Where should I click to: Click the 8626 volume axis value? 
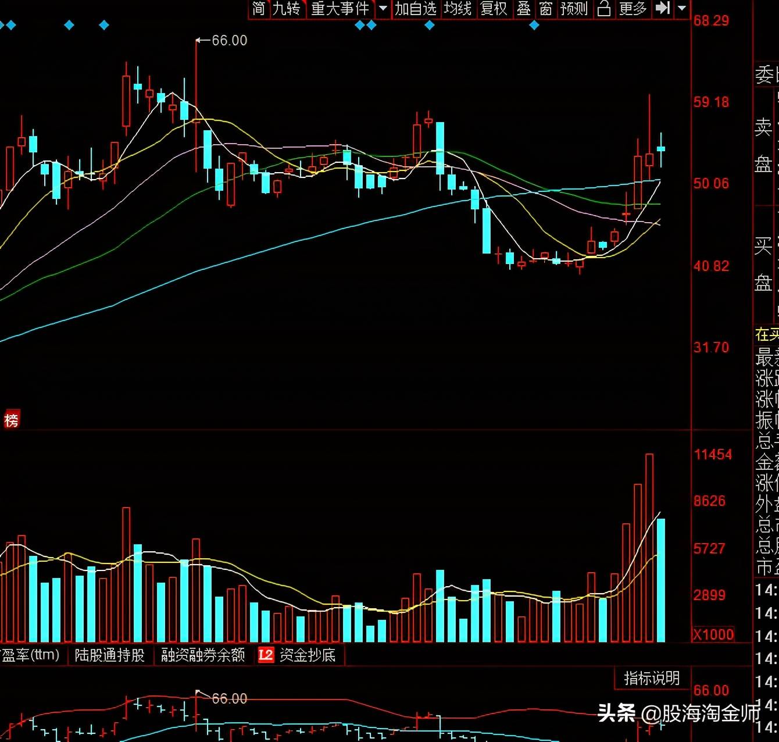[x=709, y=501]
